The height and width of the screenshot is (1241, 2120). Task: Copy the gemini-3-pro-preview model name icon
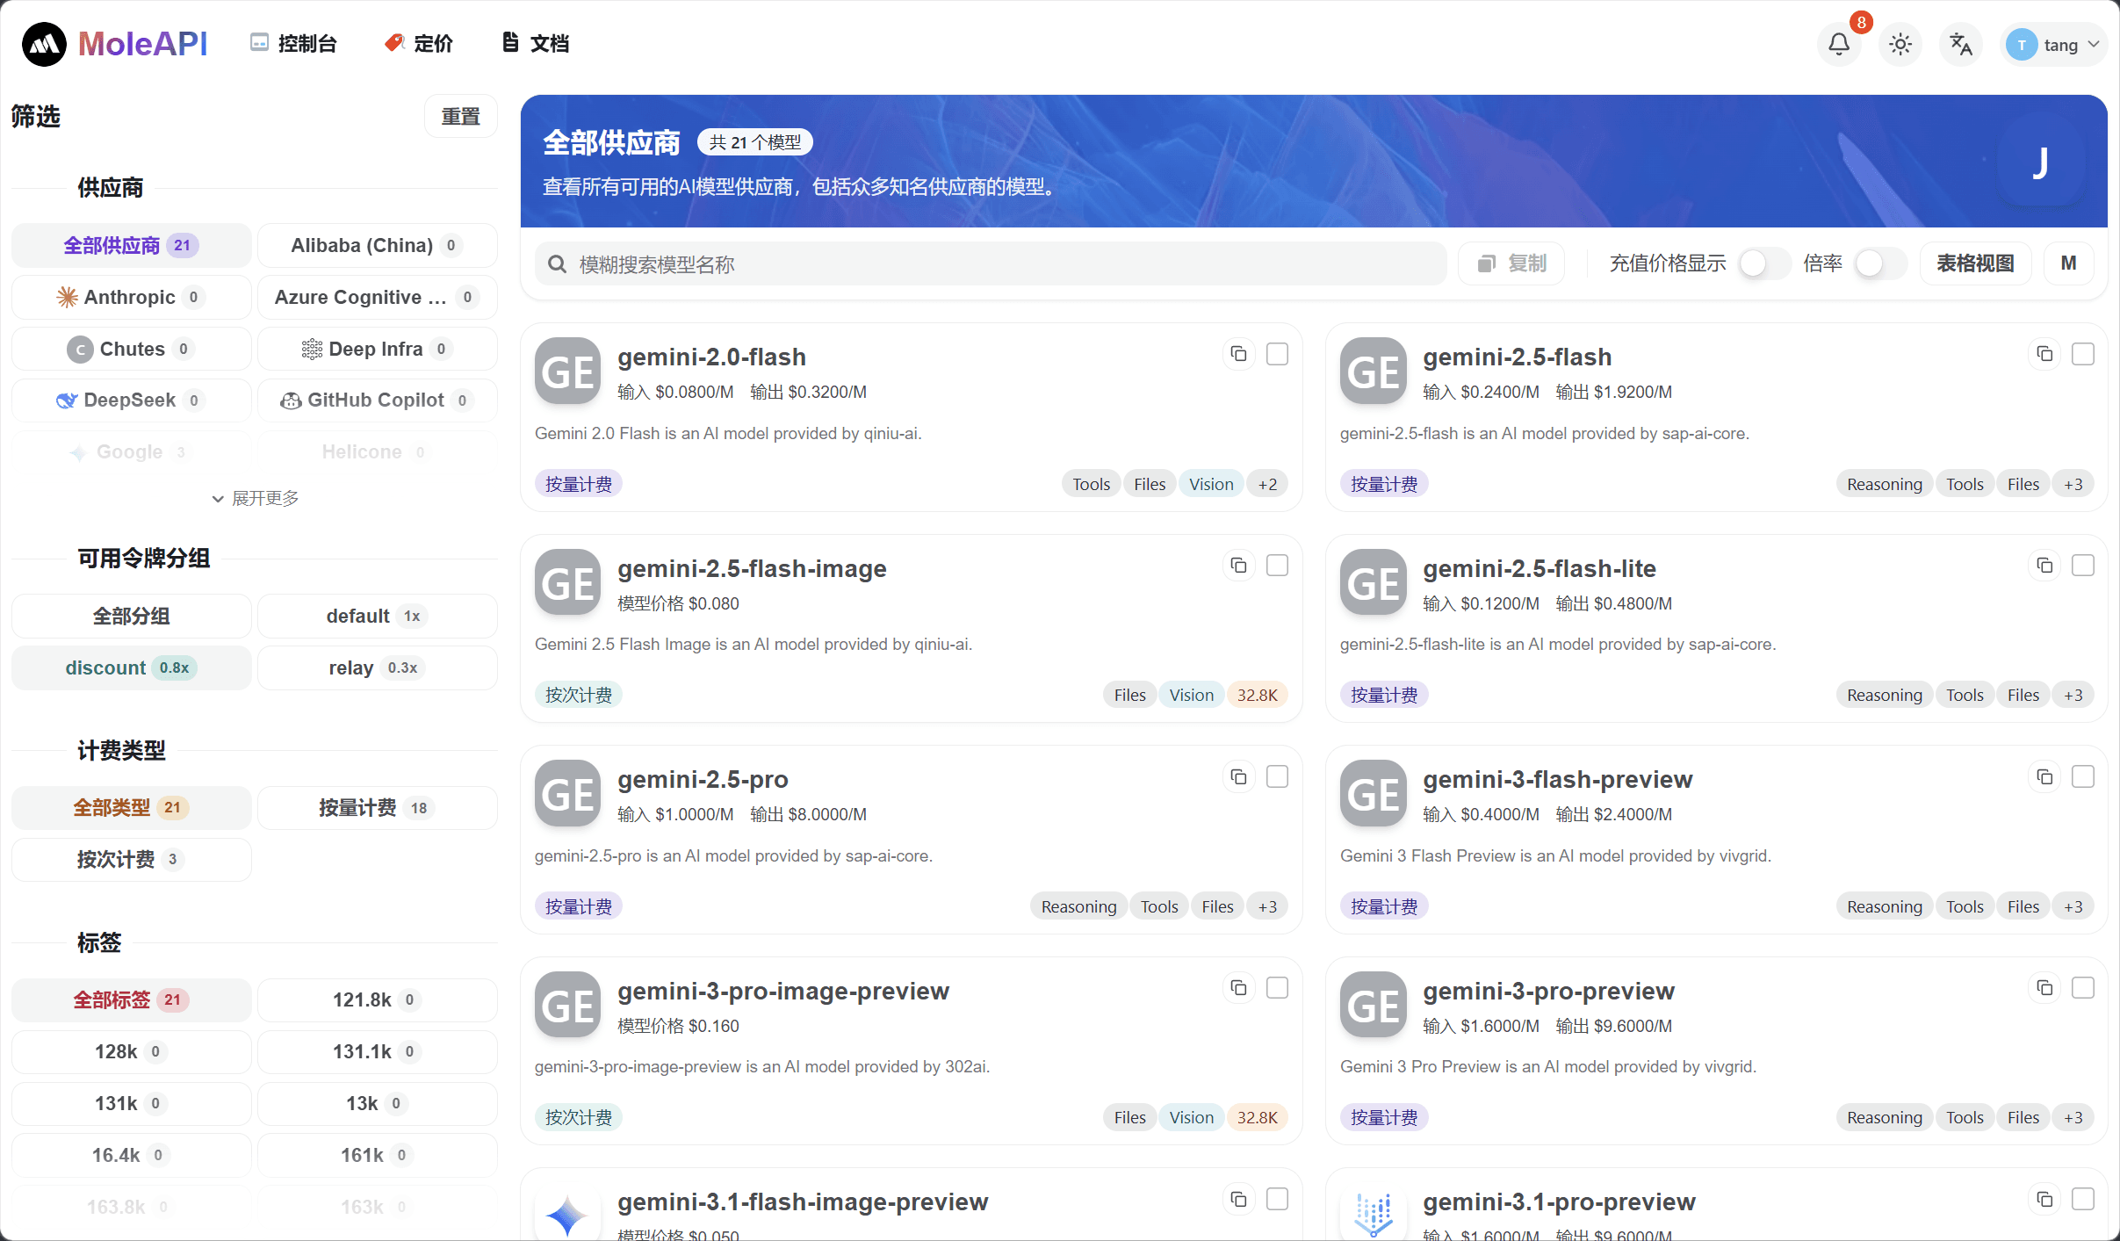pos(2044,987)
